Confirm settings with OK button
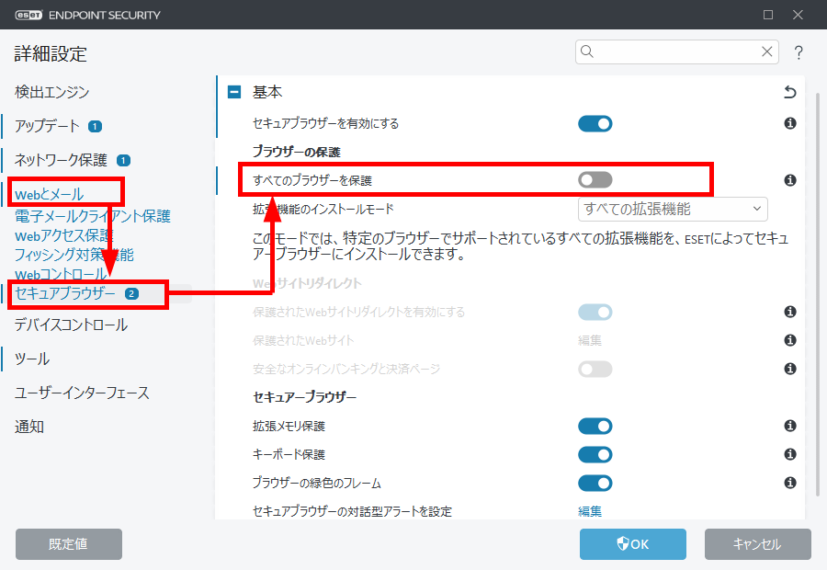 (633, 544)
